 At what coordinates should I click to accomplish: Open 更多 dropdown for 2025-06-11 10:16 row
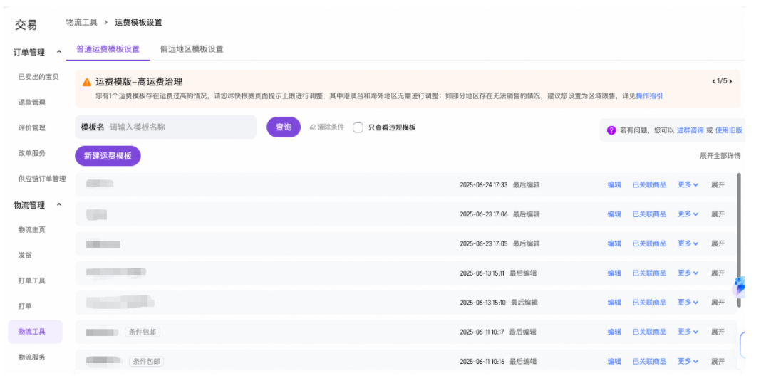tap(688, 361)
